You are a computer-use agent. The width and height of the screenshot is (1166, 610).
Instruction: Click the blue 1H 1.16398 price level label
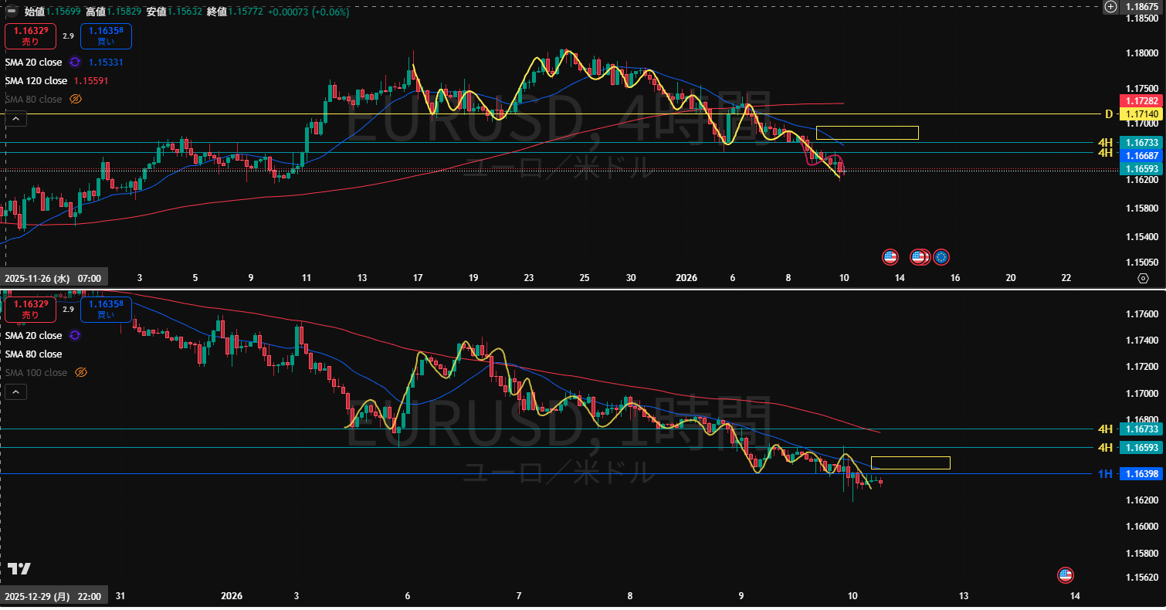1140,473
